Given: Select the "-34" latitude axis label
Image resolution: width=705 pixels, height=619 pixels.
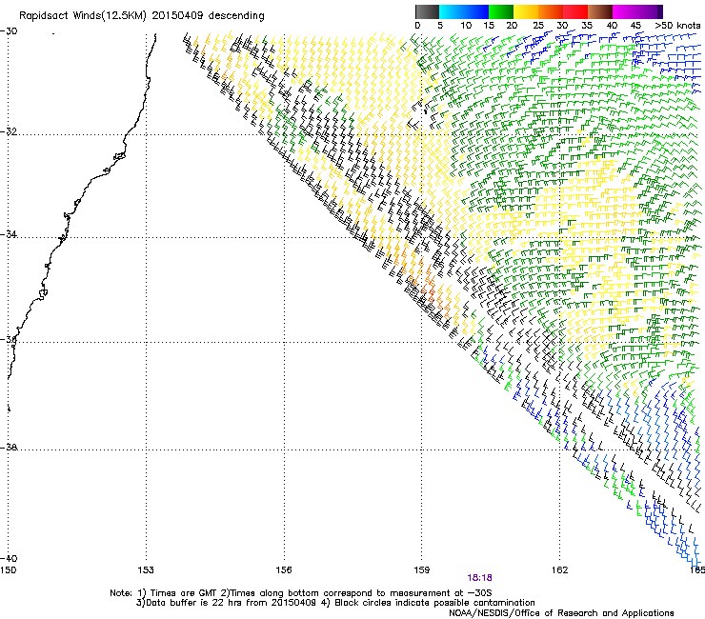Looking at the screenshot, I should click(9, 234).
